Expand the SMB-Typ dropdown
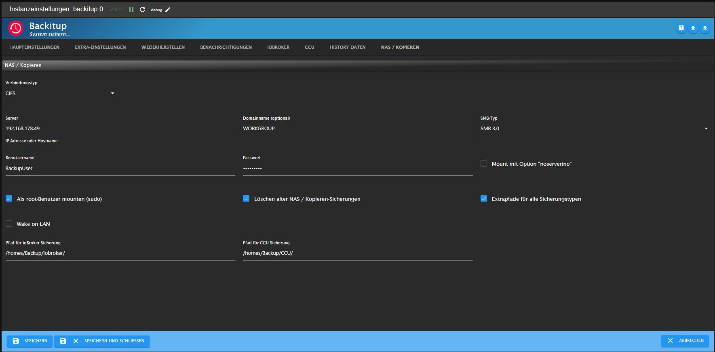 tap(595, 129)
